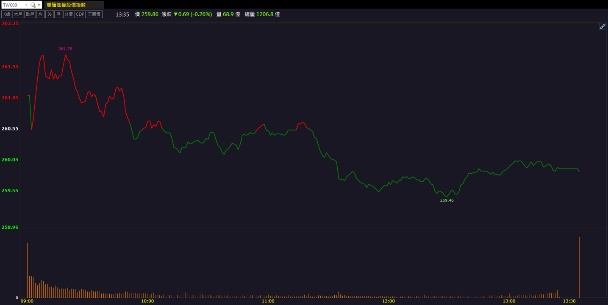Toggle the 浮 toolbar button
Image resolution: width=608 pixels, height=305 pixels.
click(58, 14)
